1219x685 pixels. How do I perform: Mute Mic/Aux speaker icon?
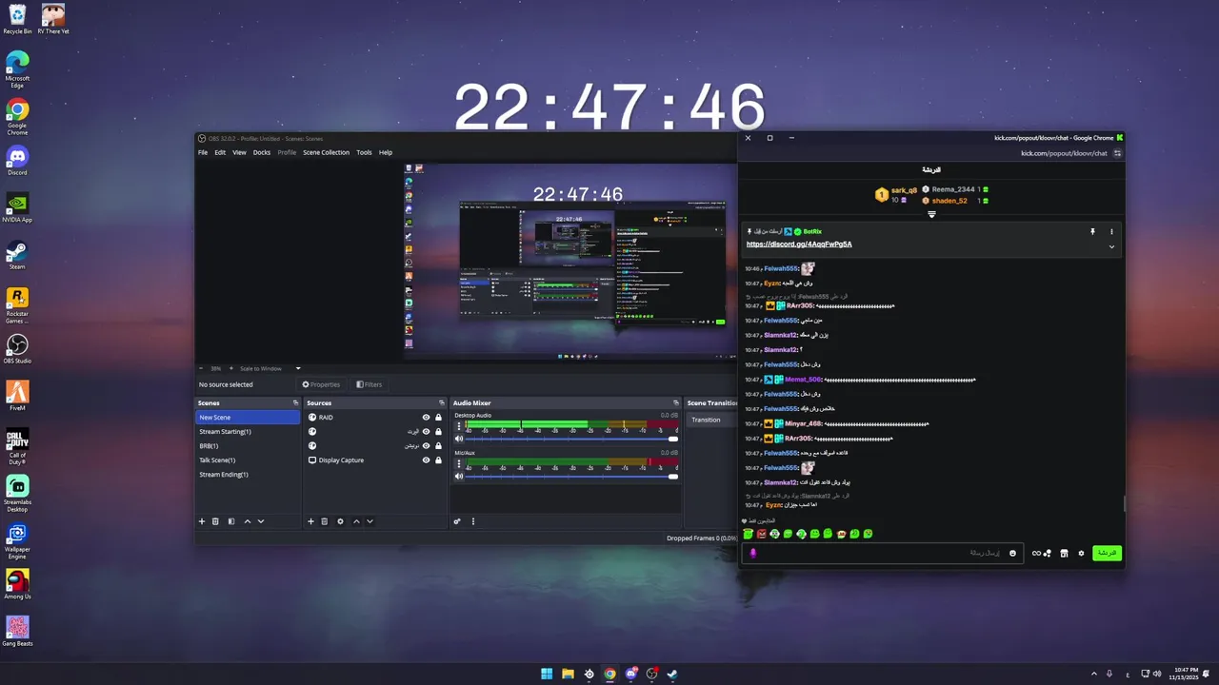[x=459, y=476]
